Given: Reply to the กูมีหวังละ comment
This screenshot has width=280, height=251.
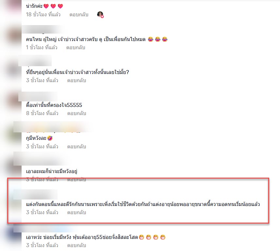Looking at the screenshot, I should 77,147.
